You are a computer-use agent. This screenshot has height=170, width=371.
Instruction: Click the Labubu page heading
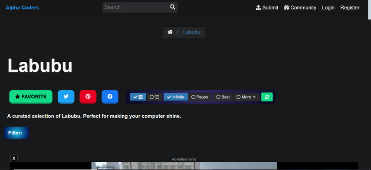click(x=40, y=66)
